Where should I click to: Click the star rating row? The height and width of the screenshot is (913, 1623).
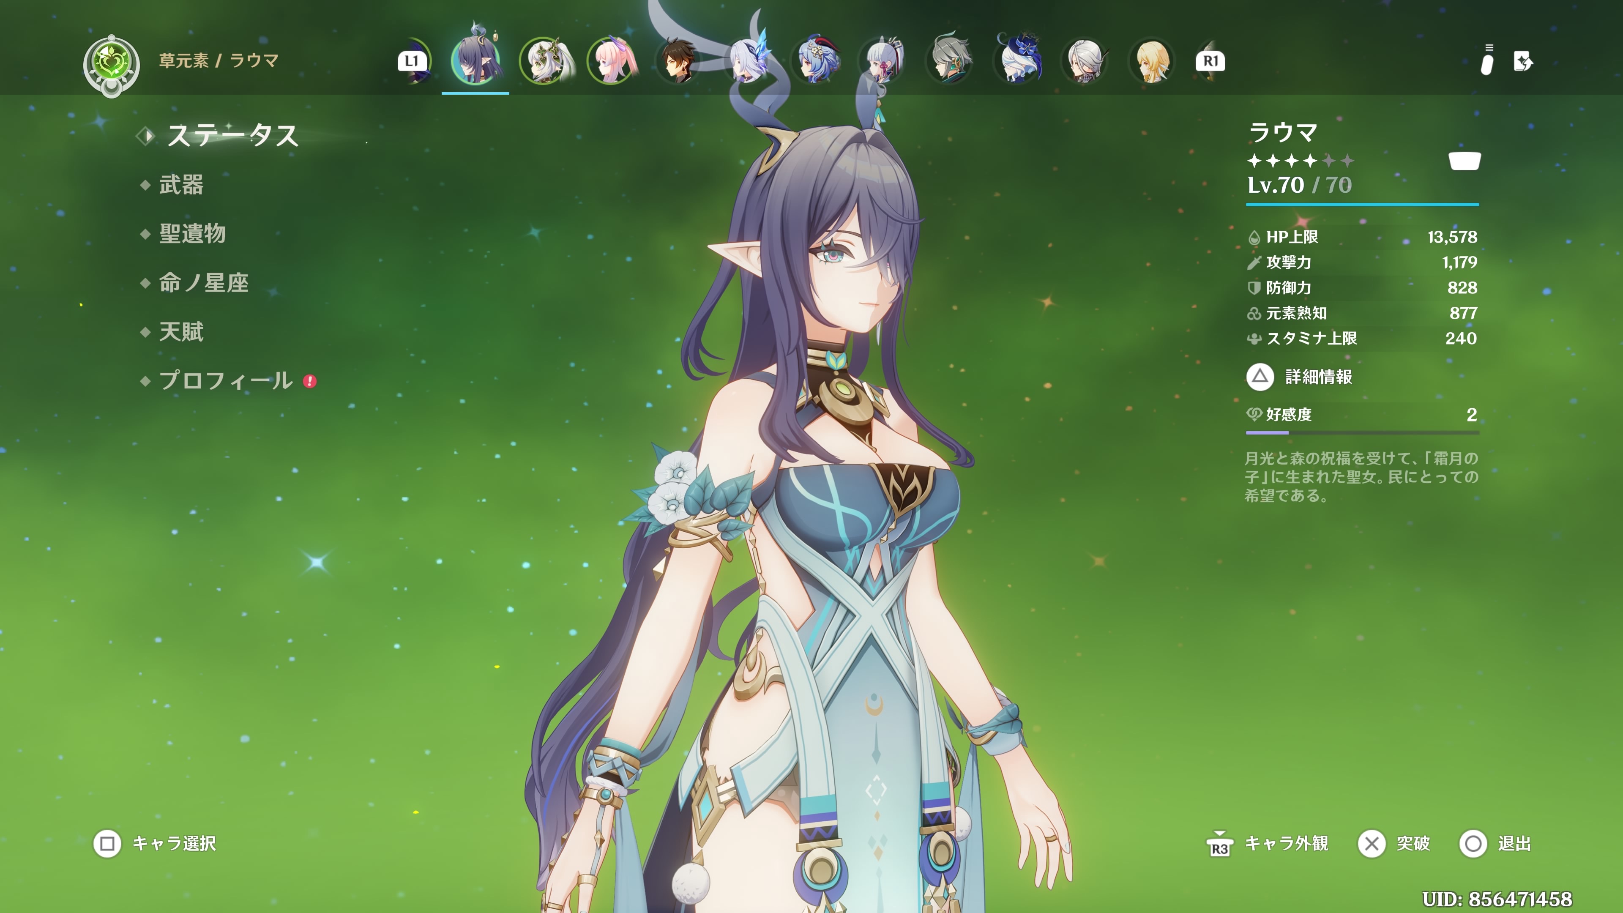click(1301, 161)
